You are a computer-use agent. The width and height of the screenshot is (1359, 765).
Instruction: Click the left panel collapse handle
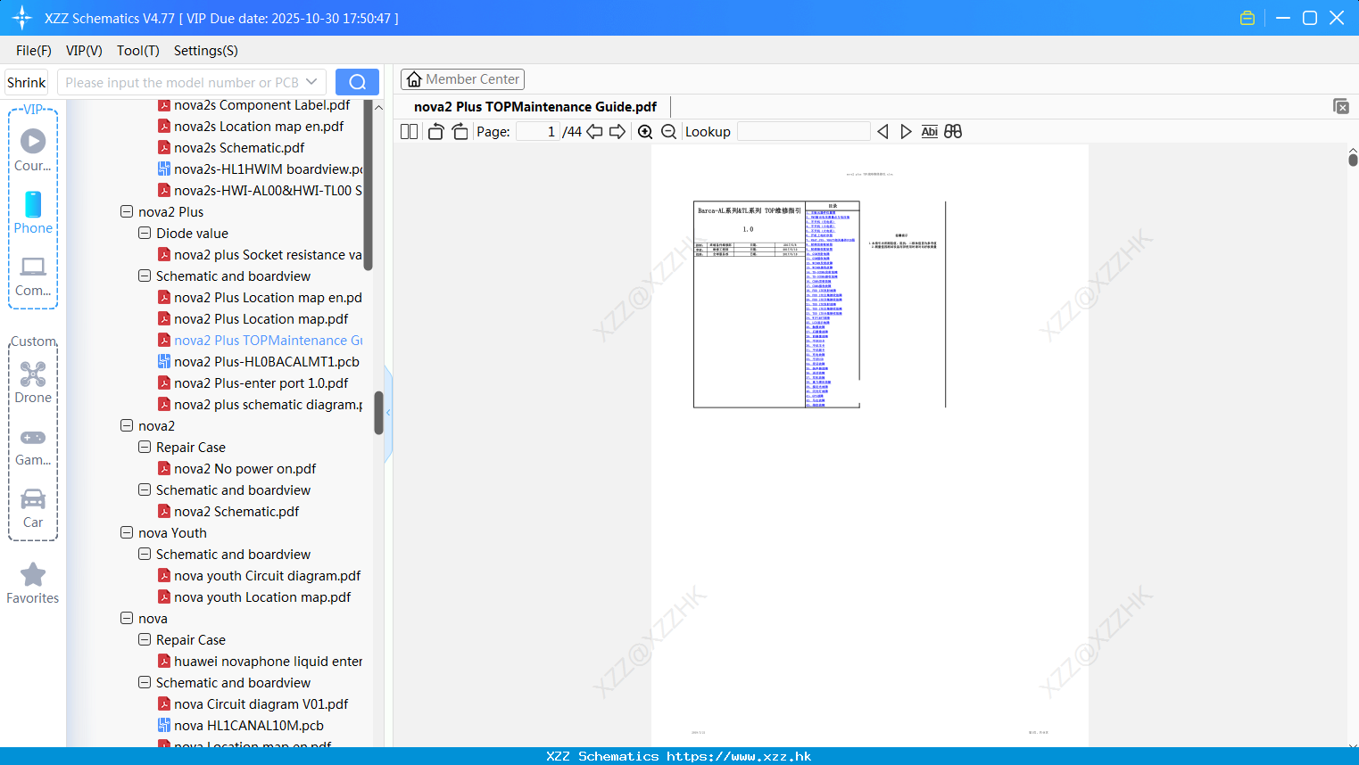[x=388, y=413]
